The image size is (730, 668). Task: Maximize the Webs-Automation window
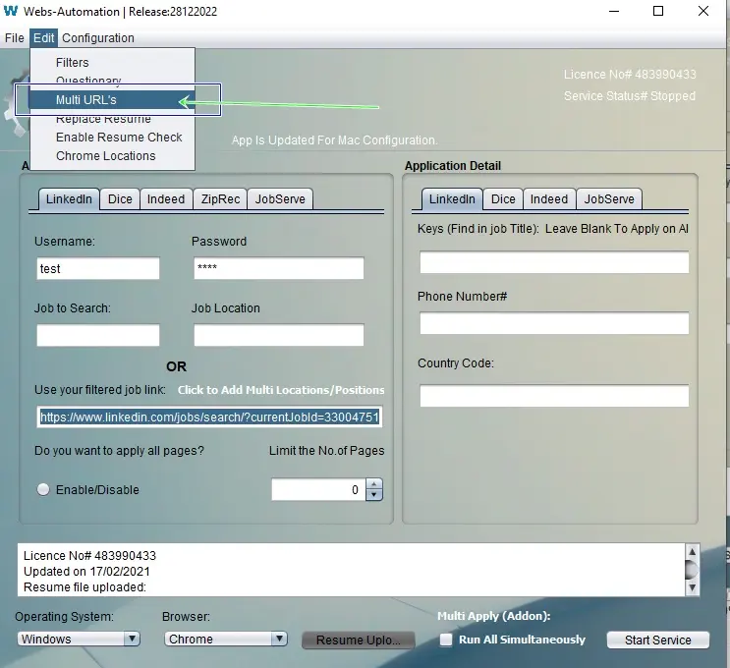pos(658,11)
